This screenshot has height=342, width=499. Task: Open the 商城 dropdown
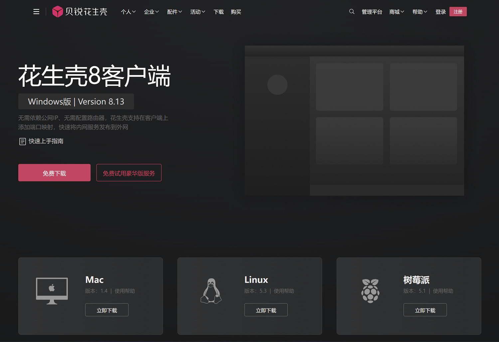click(x=397, y=12)
